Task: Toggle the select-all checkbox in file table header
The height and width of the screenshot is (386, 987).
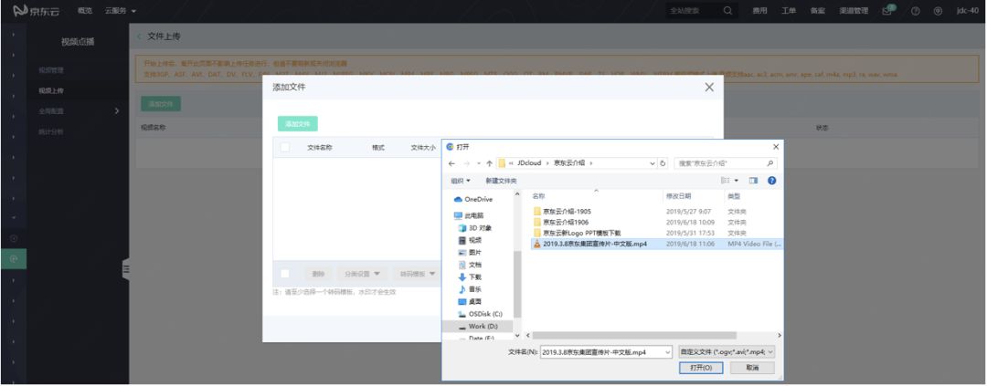Action: (x=285, y=147)
